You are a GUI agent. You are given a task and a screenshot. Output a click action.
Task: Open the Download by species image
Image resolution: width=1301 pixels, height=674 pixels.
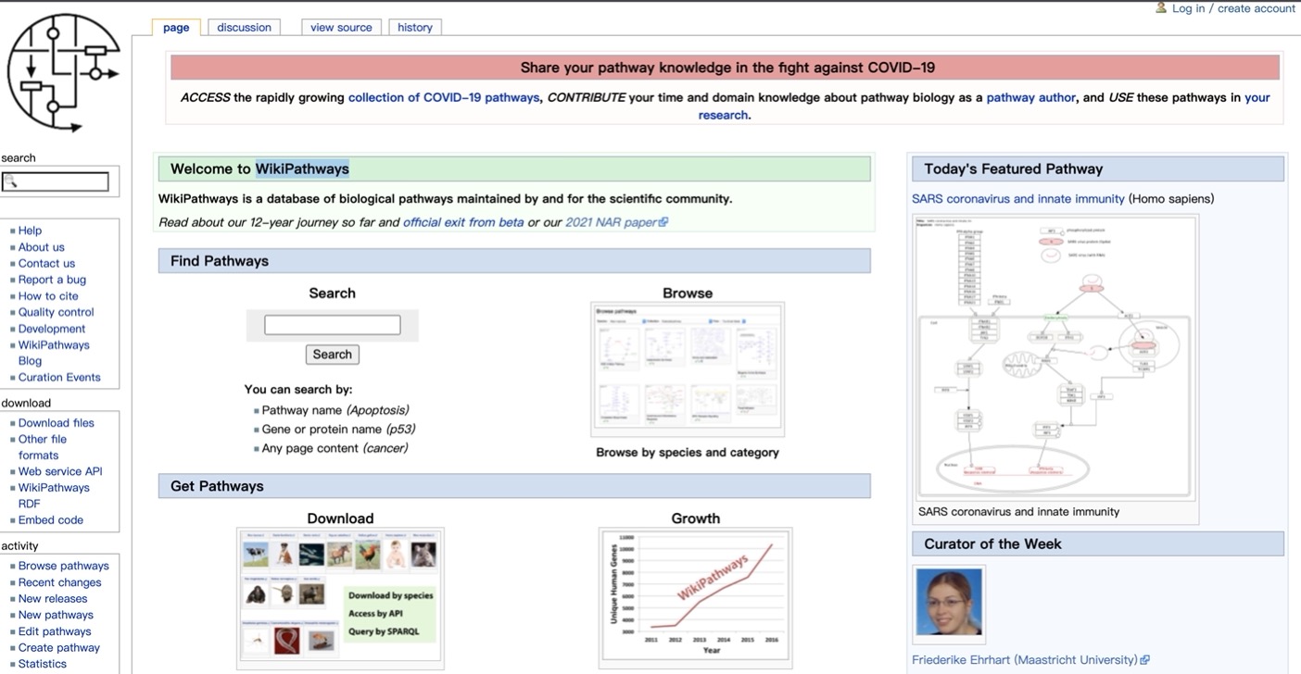[340, 598]
